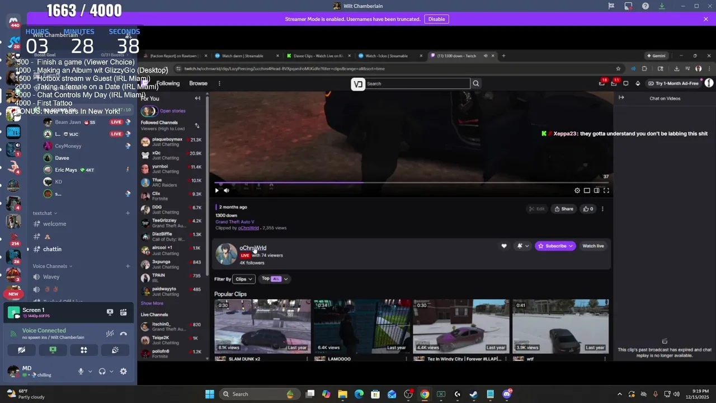Image resolution: width=716 pixels, height=403 pixels.
Task: Toggle green screen share button in Discord
Action: pos(53,350)
